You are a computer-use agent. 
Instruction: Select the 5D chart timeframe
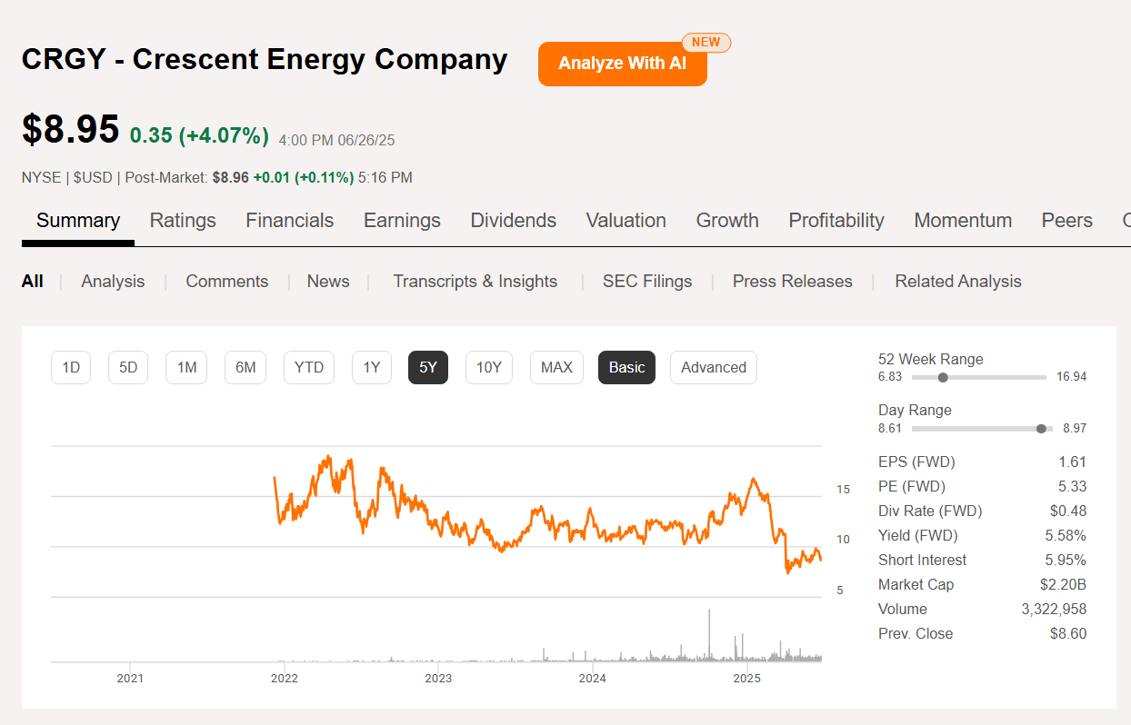[x=127, y=367]
